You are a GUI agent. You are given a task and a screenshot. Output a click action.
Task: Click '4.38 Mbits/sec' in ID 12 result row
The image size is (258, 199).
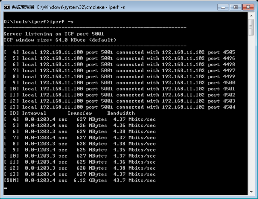[135, 168]
